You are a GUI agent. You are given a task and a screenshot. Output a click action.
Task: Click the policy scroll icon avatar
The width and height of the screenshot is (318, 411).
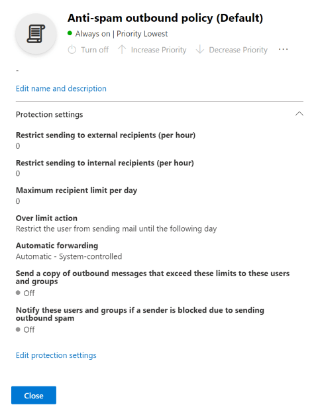36,34
